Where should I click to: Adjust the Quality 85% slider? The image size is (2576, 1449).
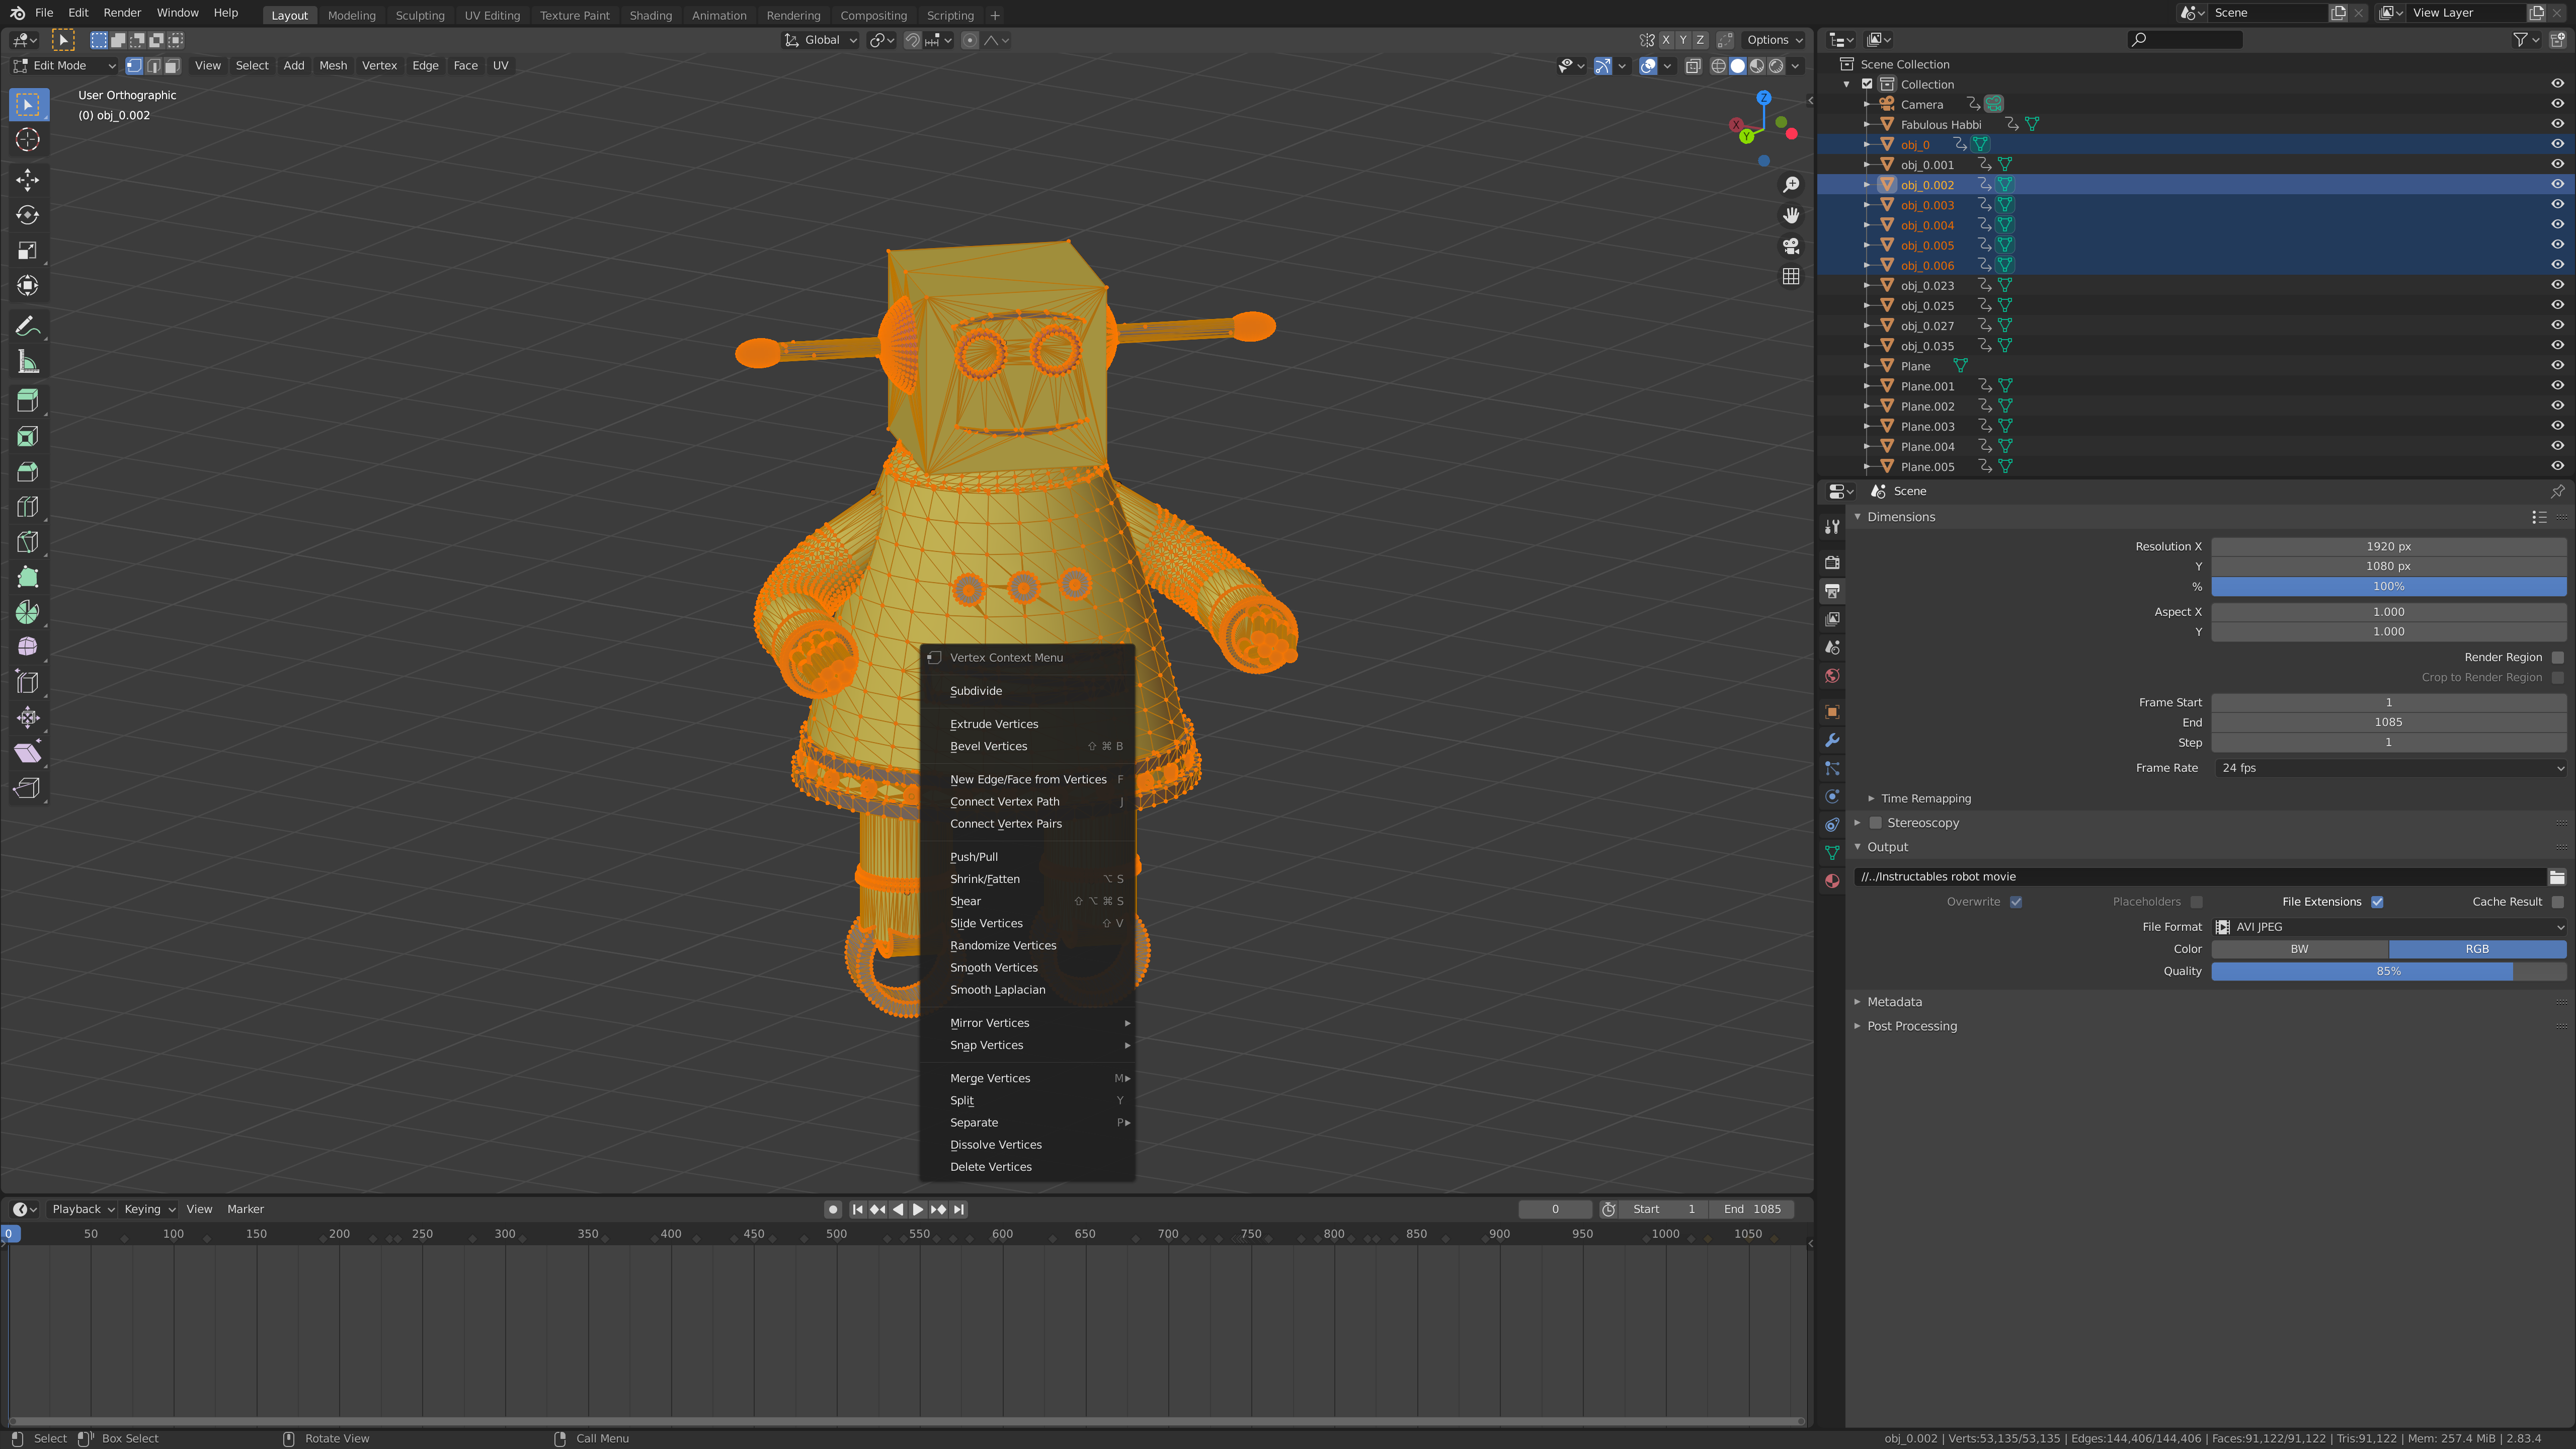pos(2388,971)
